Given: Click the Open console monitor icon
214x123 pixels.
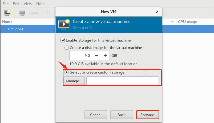Looking at the screenshot, I should click(x=22, y=13).
